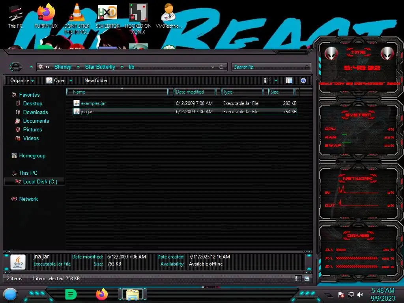Image resolution: width=404 pixels, height=303 pixels.
Task: Select This PC in navigation pane
Action: click(x=28, y=173)
